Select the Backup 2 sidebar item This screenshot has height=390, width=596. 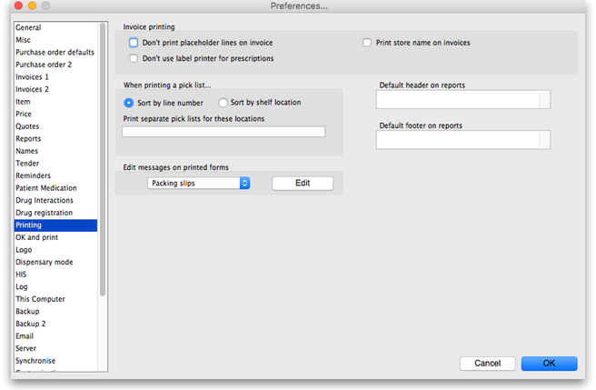pos(30,324)
